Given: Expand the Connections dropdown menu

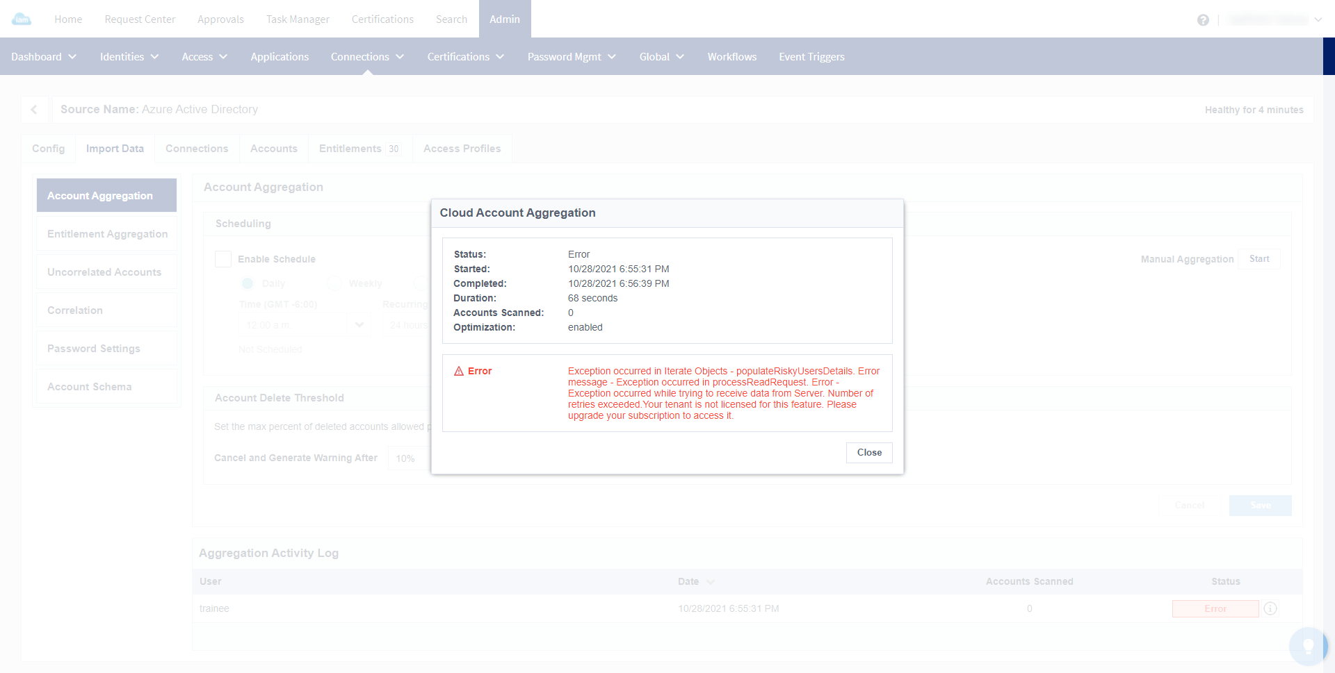Looking at the screenshot, I should (x=367, y=57).
